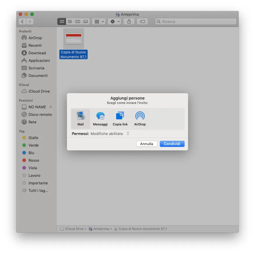The height and width of the screenshot is (254, 255).
Task: Cancel sharing with the Annulla button
Action: 147,144
